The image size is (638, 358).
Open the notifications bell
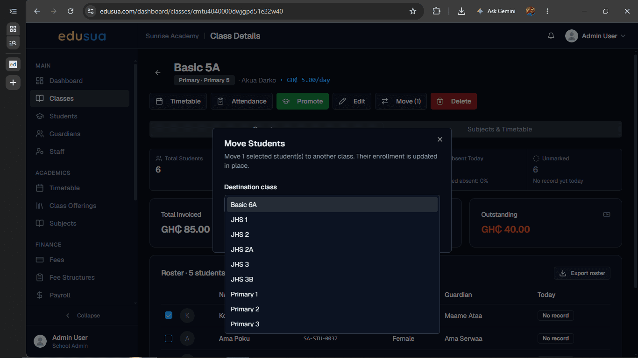551,36
